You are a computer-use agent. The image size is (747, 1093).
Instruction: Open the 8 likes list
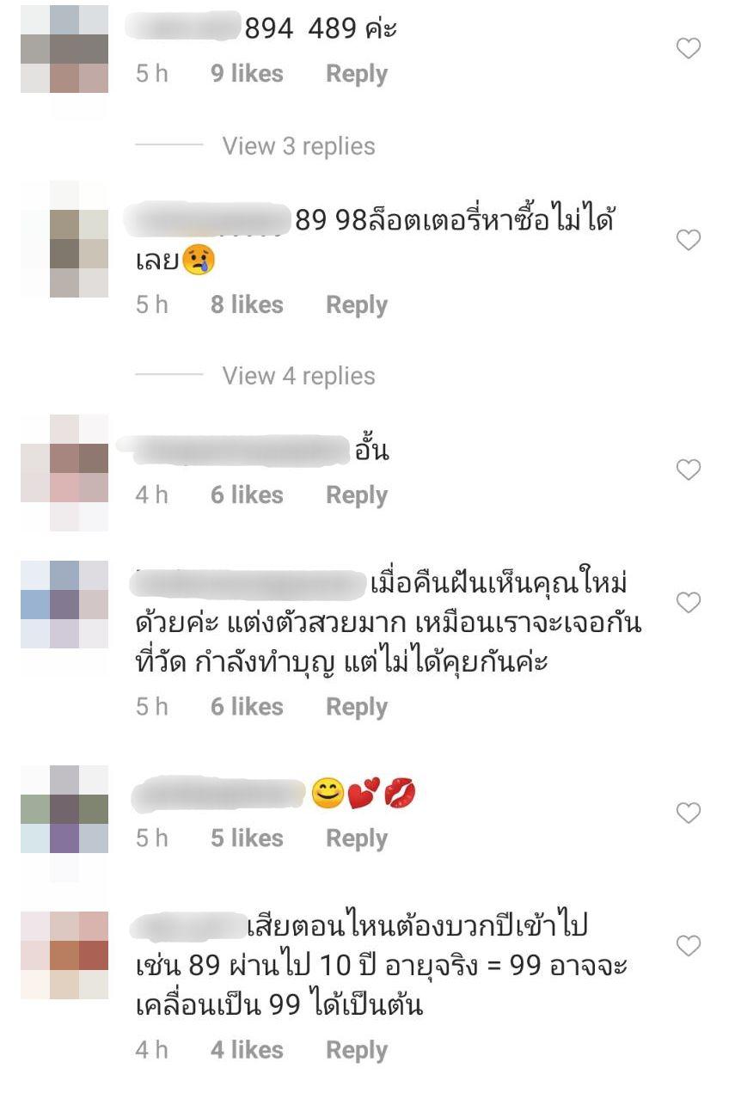point(247,305)
